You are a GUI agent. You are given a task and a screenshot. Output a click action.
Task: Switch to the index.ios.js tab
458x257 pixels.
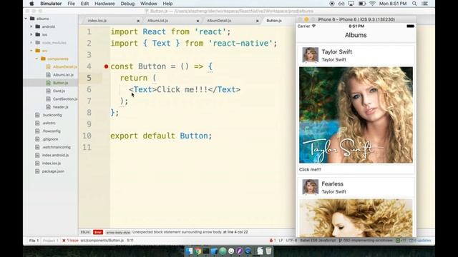pos(97,21)
